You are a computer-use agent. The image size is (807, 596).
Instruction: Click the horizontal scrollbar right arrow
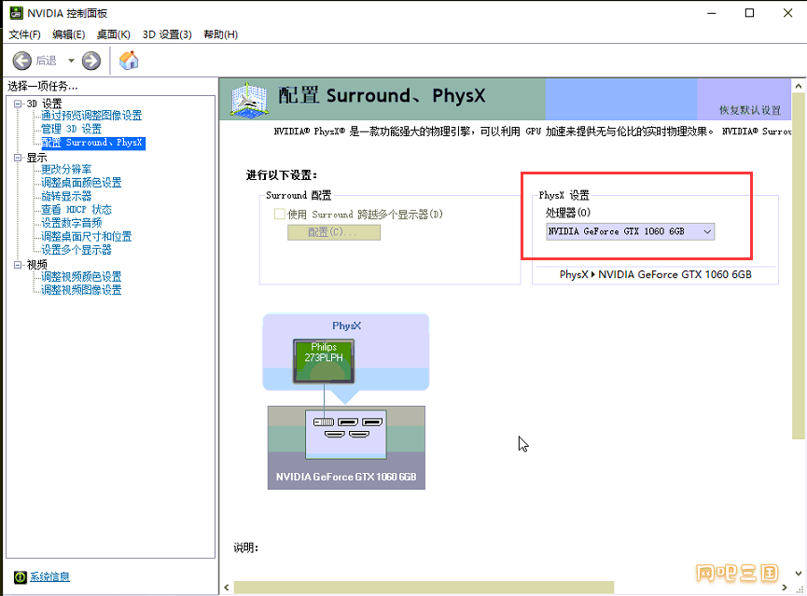785,588
